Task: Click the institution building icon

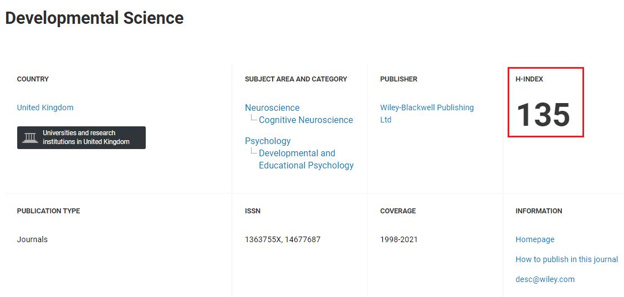Action: pos(30,138)
